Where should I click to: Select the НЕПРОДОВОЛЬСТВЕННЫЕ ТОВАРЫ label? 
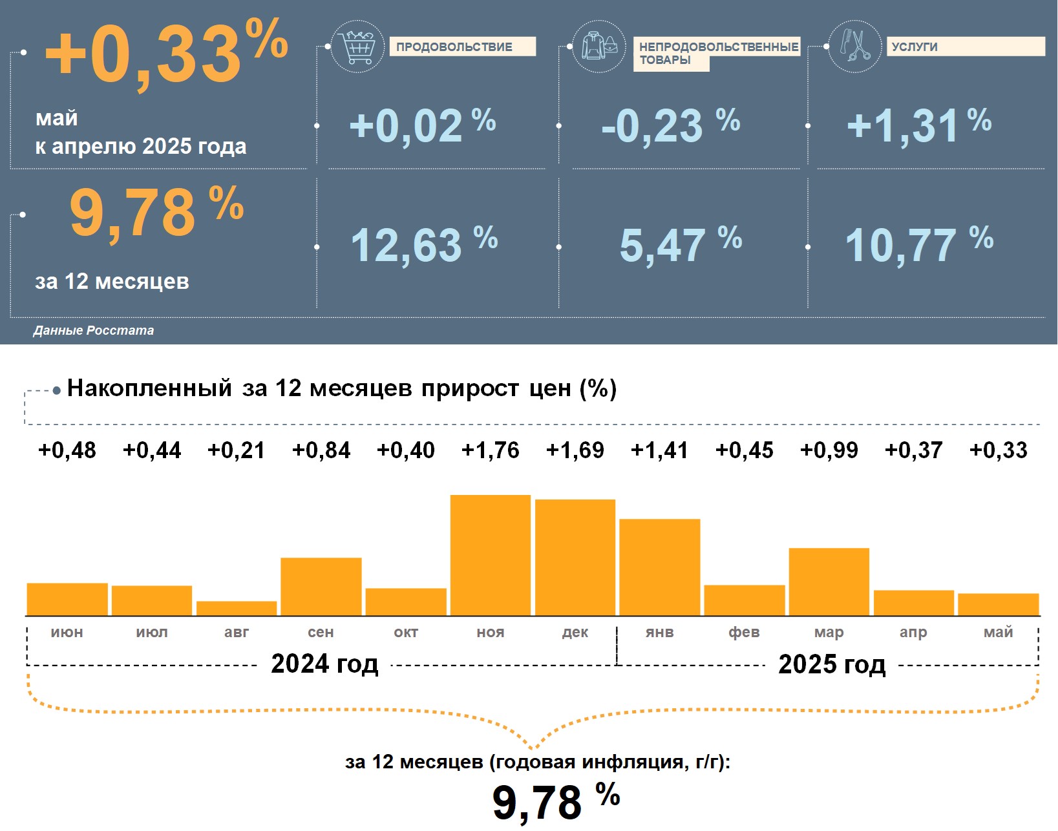717,54
